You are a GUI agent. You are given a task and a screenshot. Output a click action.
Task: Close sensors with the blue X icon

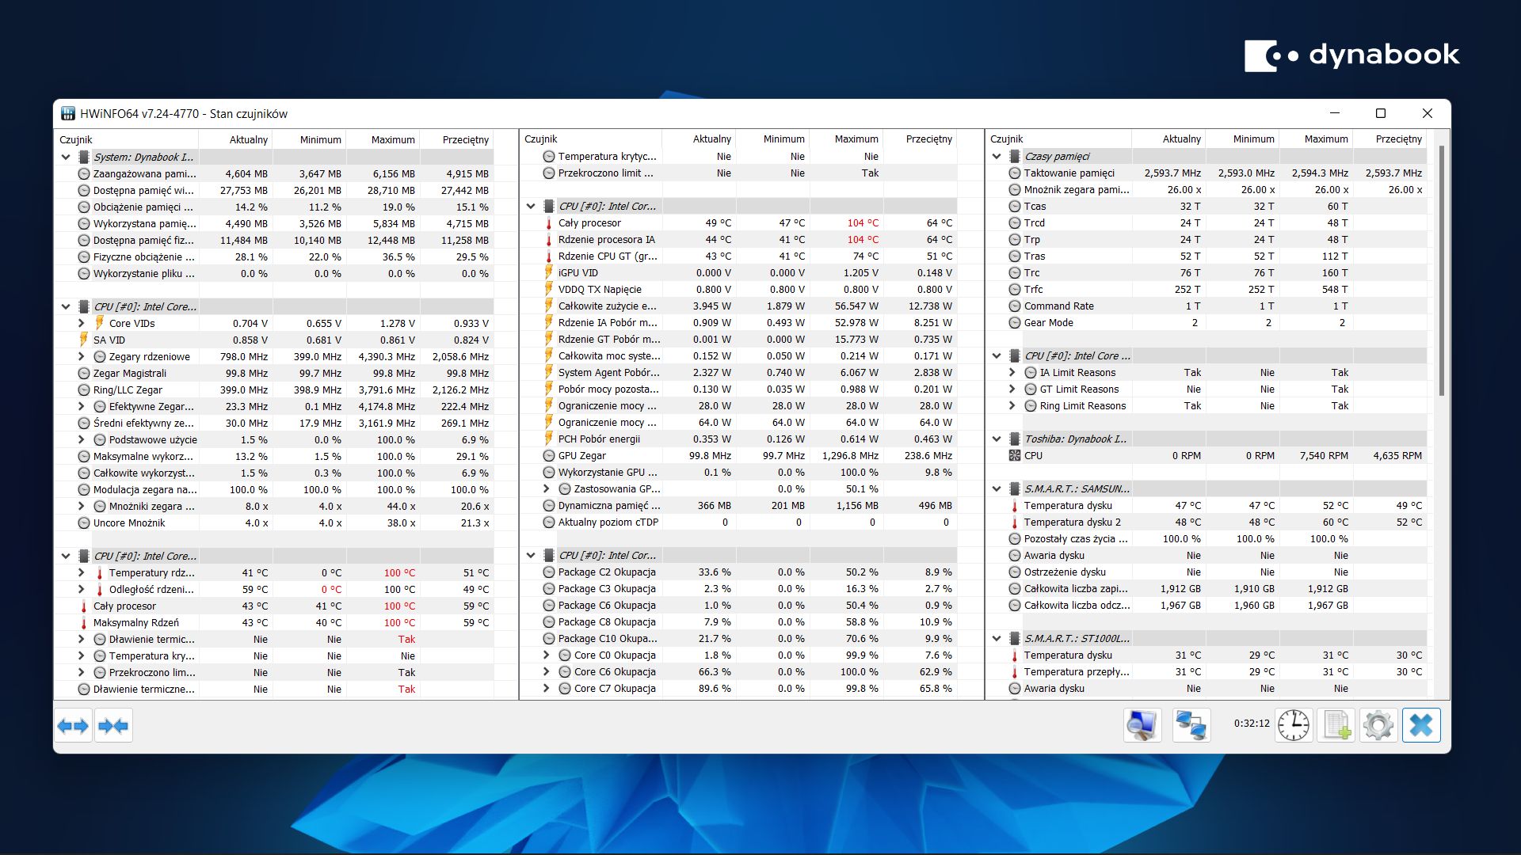pyautogui.click(x=1421, y=725)
